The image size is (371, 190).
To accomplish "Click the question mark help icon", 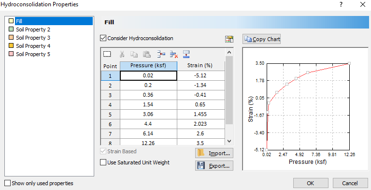I will 341,4.
